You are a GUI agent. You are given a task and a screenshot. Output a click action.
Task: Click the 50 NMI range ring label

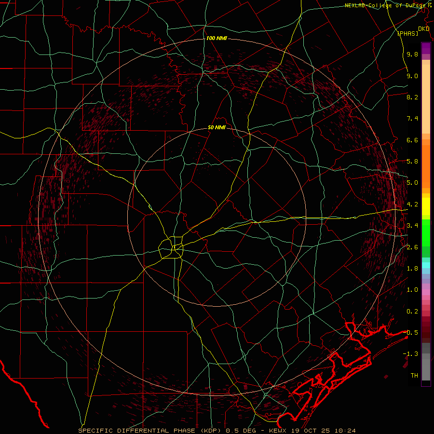(217, 128)
